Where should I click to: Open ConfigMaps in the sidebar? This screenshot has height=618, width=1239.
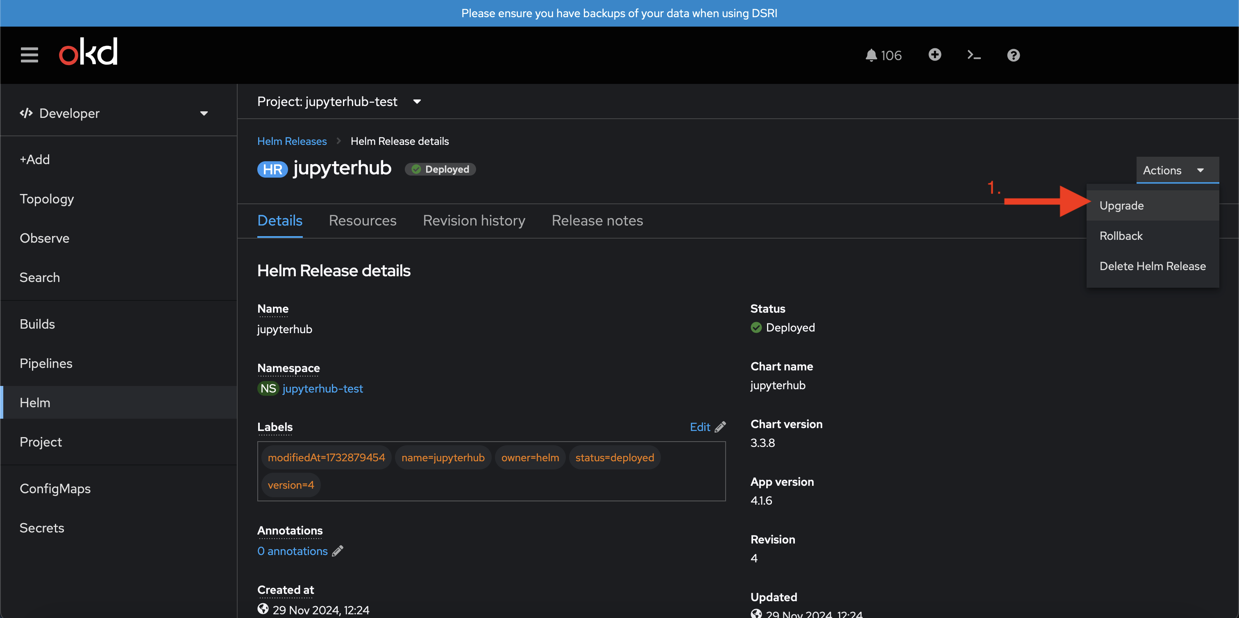click(118, 489)
